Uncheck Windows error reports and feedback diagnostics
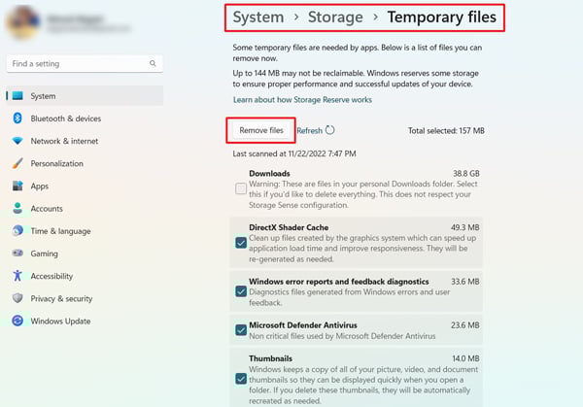583x407 pixels. (x=241, y=291)
